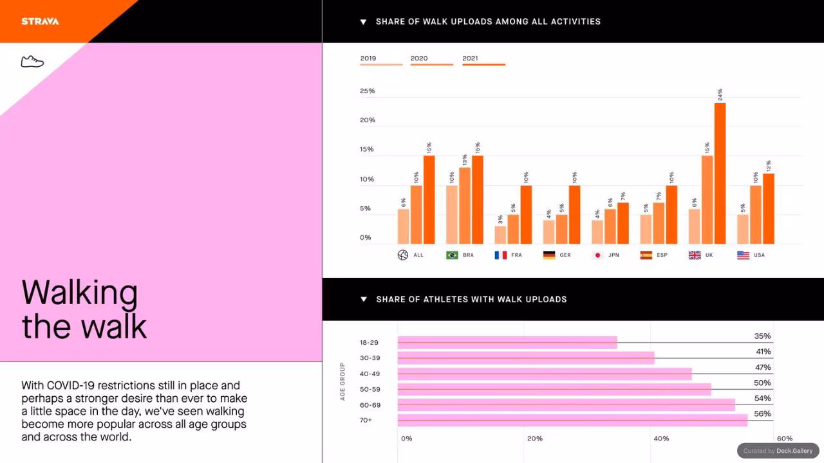Click the Spain flag icon
This screenshot has width=824, height=463.
646,255
